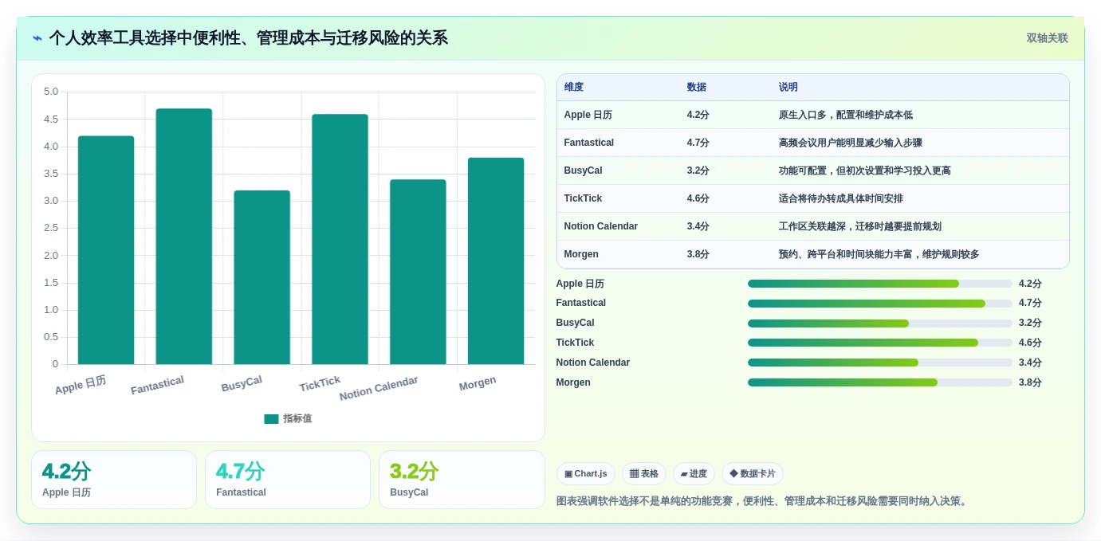Click the Morgen progress bar
The width and height of the screenshot is (1101, 541).
880,382
